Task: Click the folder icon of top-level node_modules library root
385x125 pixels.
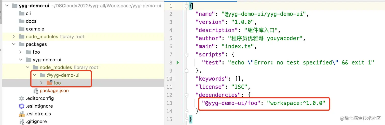Action: pos(22,37)
